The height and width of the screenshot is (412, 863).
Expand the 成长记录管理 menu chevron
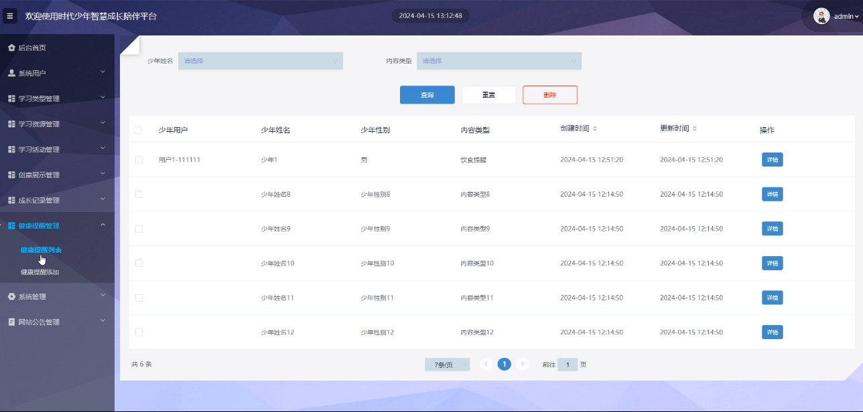point(103,198)
